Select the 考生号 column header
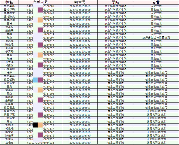Image resolution: width=179 pixels, height=145 pixels. point(80,2)
